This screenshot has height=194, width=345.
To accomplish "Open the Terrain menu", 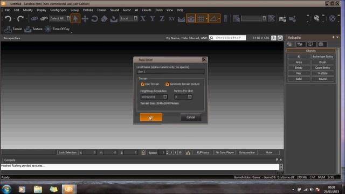I will [x=102, y=10].
